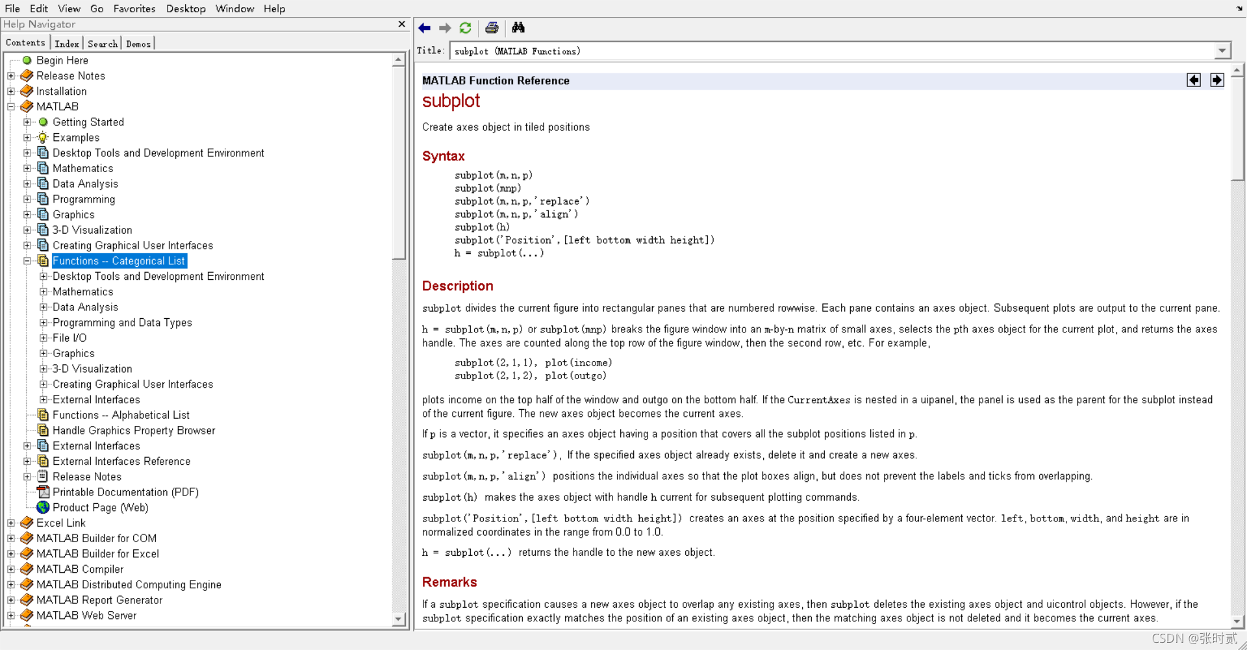
Task: Click Functions Alphabetical List page icon
Action: [x=43, y=414]
